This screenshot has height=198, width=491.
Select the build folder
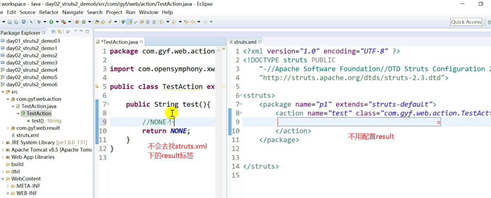[x=17, y=164]
